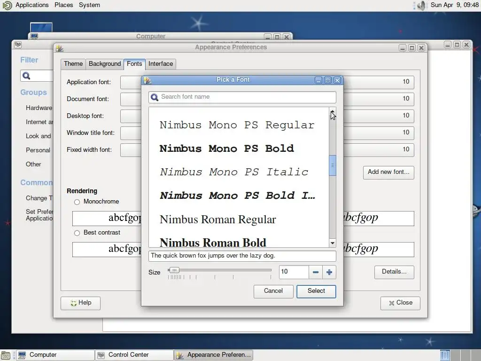Select Other group in Control Center
This screenshot has height=361, width=481.
click(33, 165)
